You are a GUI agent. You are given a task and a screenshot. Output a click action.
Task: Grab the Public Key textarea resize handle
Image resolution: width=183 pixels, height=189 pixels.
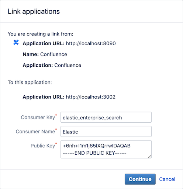pos(149,156)
